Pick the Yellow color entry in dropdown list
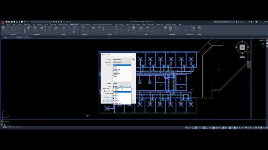This screenshot has width=268, height=150. click(122, 93)
